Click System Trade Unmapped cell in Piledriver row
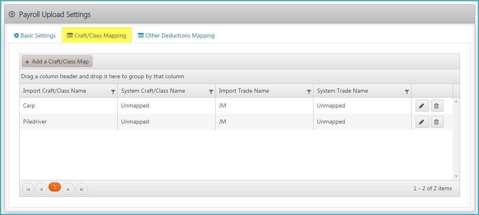479x215 pixels. click(x=362, y=122)
